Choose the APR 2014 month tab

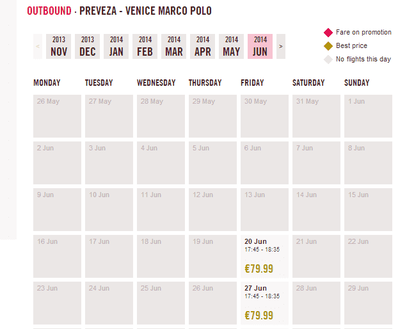(203, 46)
